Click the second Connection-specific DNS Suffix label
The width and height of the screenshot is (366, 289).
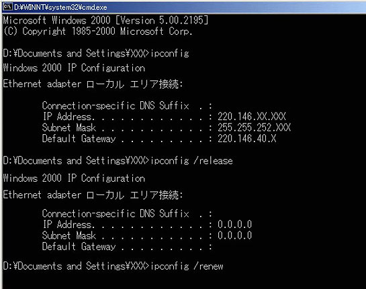click(x=116, y=214)
